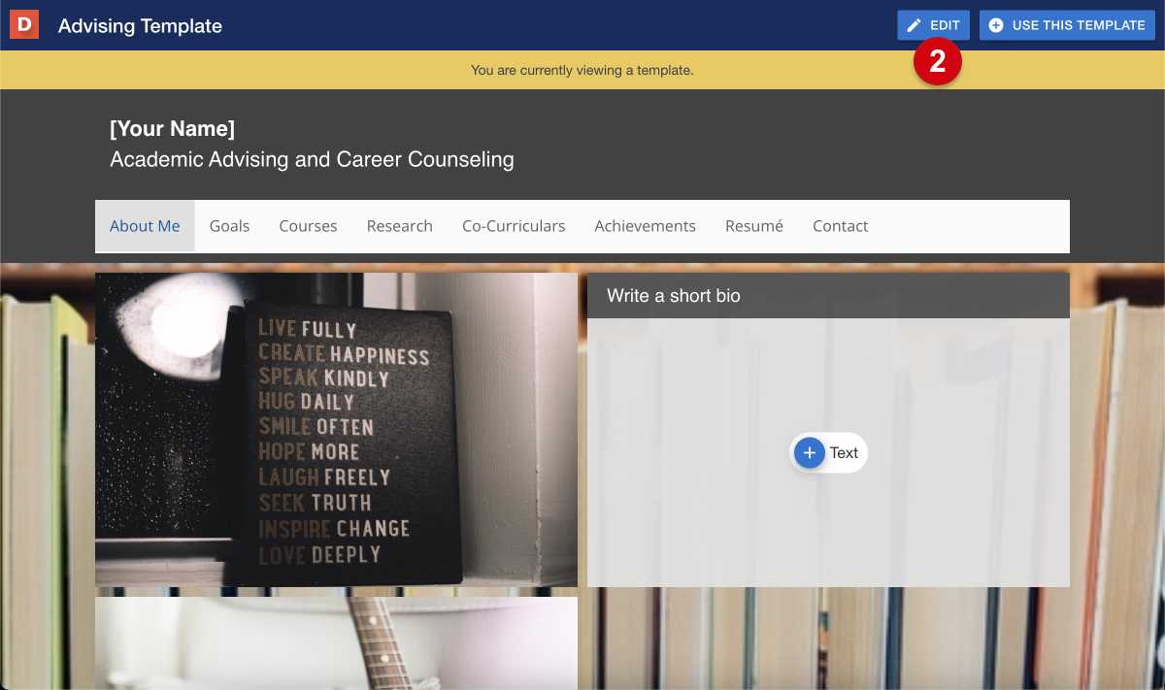Click the pencil Edit button
Screen dimensions: 1165x690
tap(933, 25)
